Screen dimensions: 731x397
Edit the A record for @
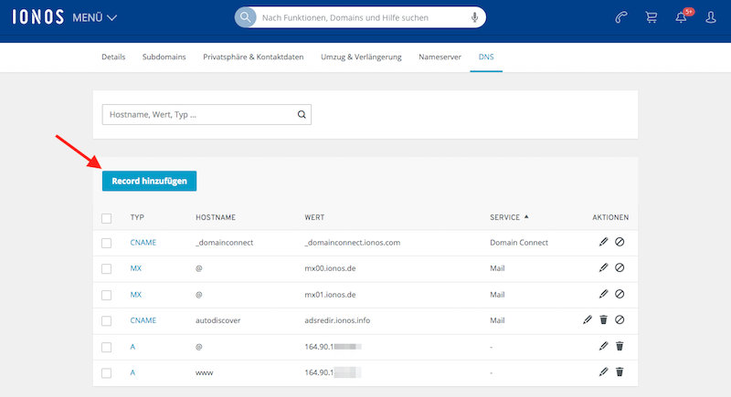(604, 346)
